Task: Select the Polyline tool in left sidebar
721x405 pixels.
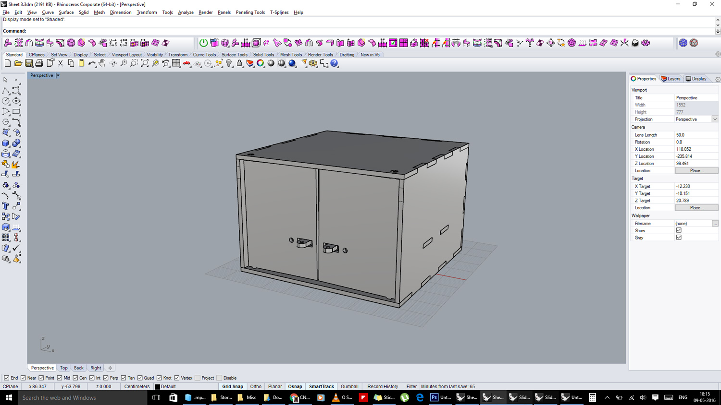Action: click(6, 90)
